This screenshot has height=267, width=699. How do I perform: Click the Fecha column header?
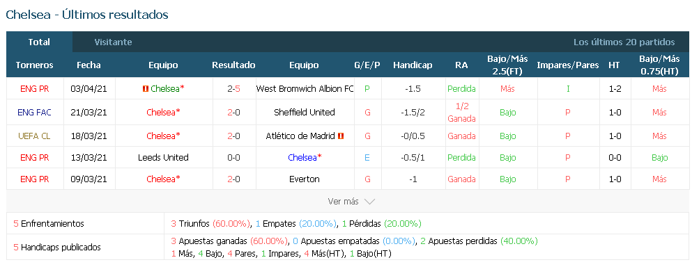pyautogui.click(x=89, y=65)
